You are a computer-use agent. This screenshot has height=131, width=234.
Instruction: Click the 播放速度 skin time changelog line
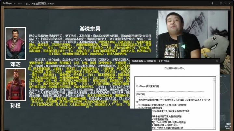click(x=161, y=105)
